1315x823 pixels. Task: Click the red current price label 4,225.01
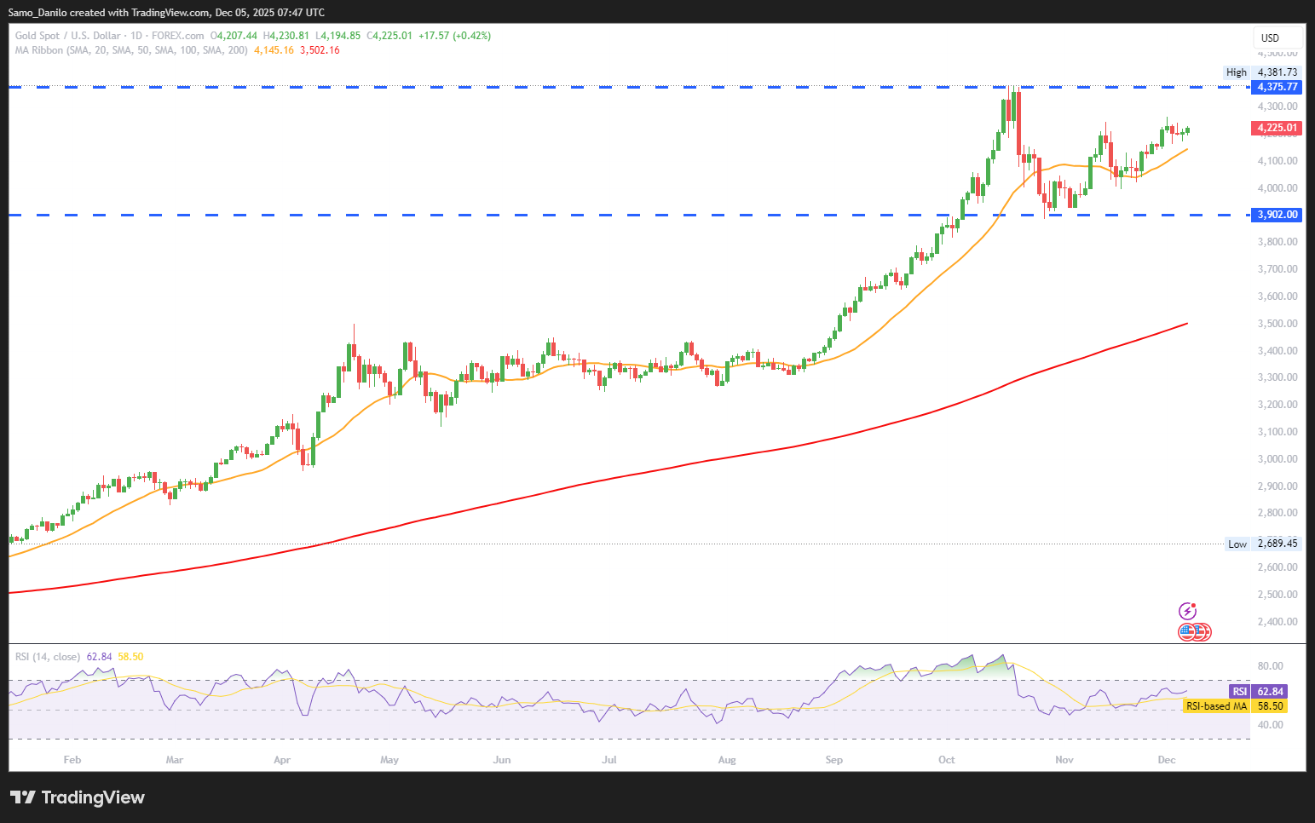tap(1277, 129)
